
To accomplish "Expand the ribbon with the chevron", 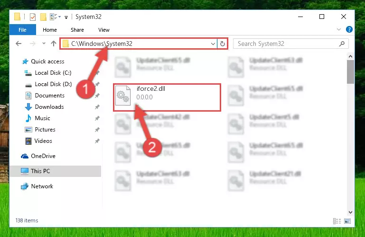I will [x=339, y=29].
